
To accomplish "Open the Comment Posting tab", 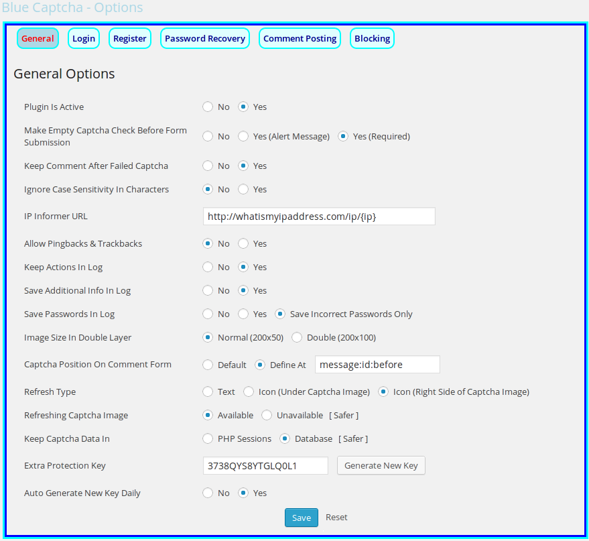I will pos(300,38).
